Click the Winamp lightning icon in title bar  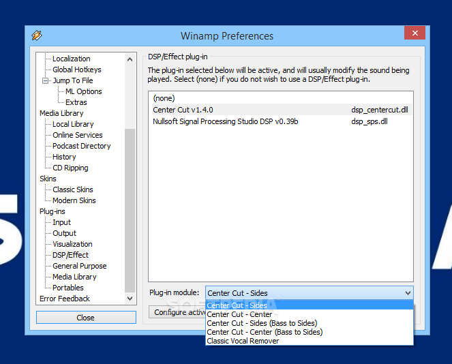pyautogui.click(x=37, y=35)
